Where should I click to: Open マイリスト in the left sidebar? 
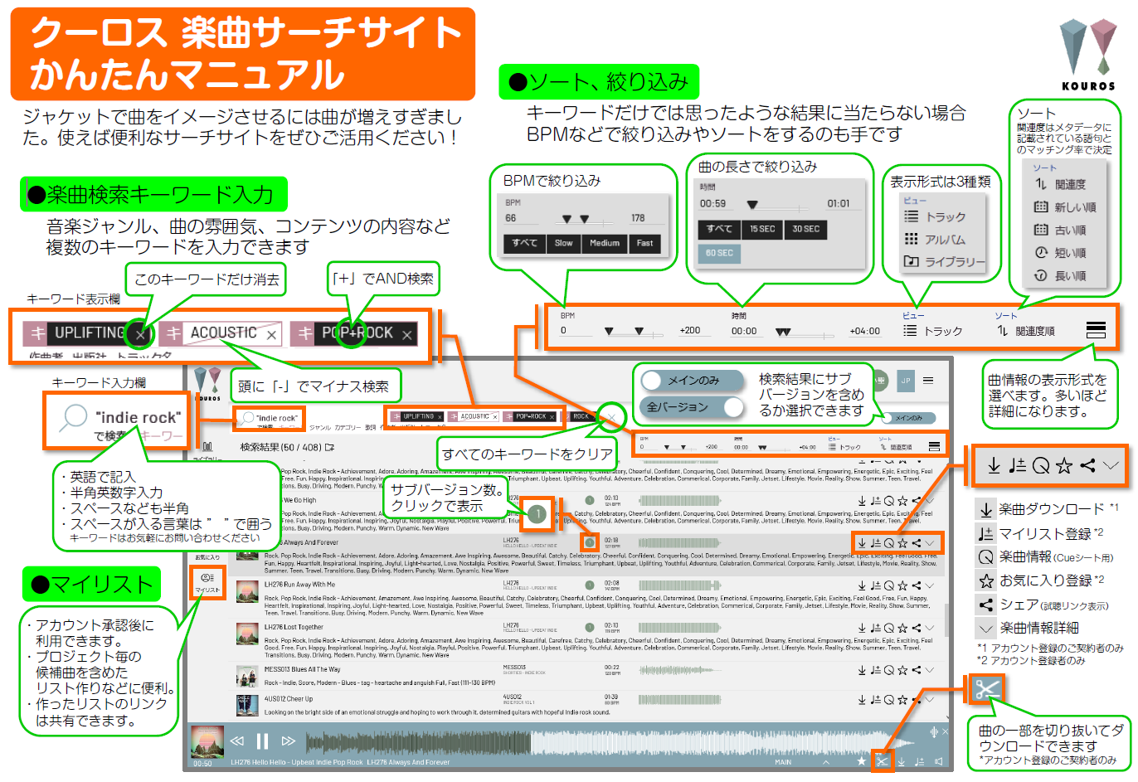tap(207, 582)
